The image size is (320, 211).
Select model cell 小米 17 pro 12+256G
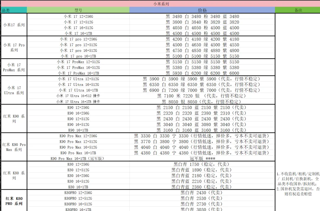78,39
